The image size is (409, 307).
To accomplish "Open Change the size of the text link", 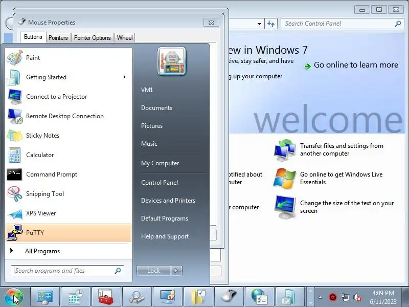I will pyautogui.click(x=347, y=207).
